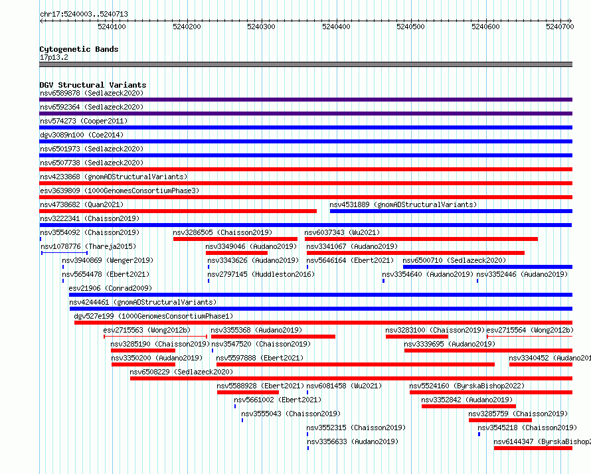
Task: Click nsv4244461 (gnomADStructuralVariants) label
Action: click(x=143, y=302)
